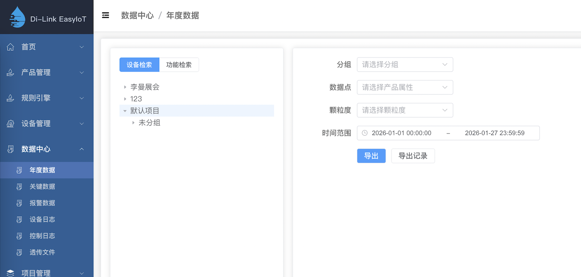581x277 pixels.
Task: Click the home icon beside 首页
Action: (10, 47)
